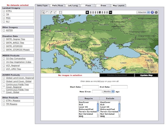
Task: Select GeoCover in the Require list
Action: pos(84,102)
